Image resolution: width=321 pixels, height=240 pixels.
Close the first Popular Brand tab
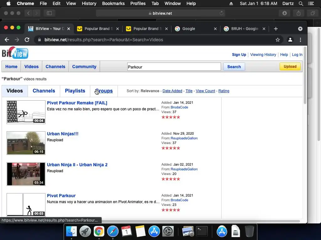118,29
